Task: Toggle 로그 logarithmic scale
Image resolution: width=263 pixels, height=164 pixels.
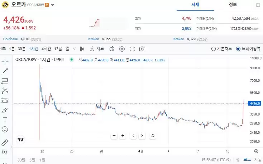Action: pos(247,159)
